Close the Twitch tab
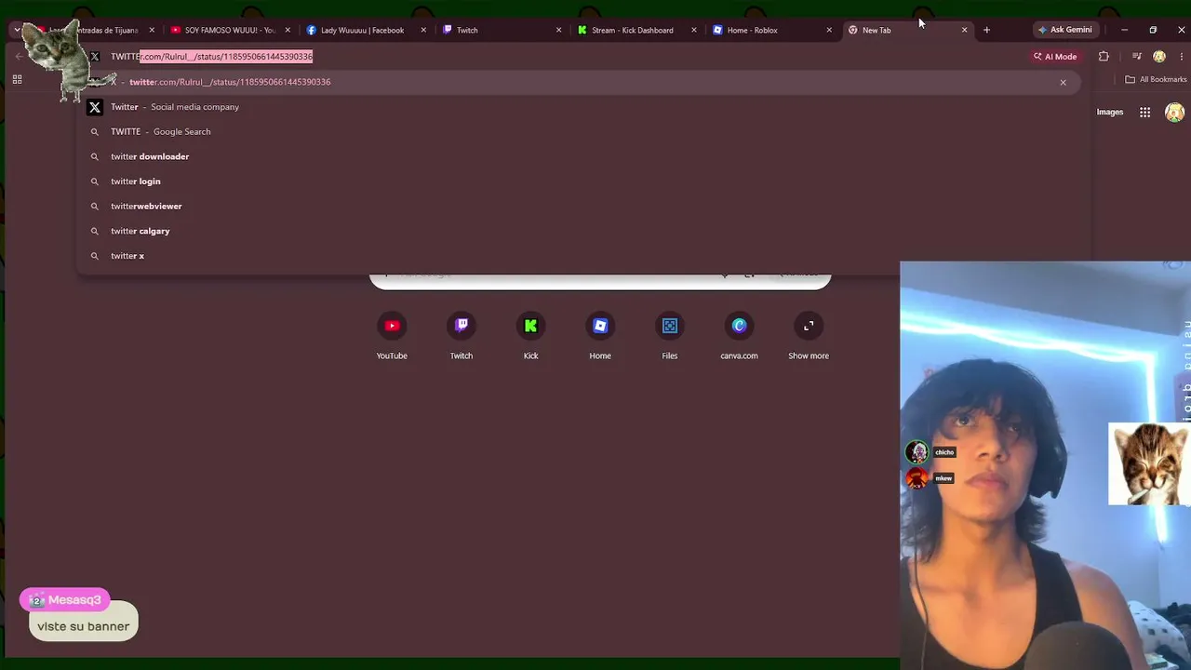Viewport: 1191px width, 670px height. 558,30
